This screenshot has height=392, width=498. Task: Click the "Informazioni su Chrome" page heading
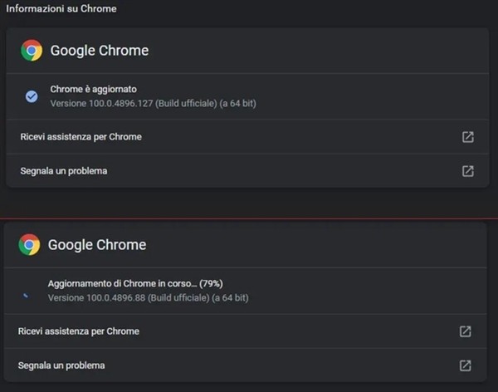coord(61,9)
